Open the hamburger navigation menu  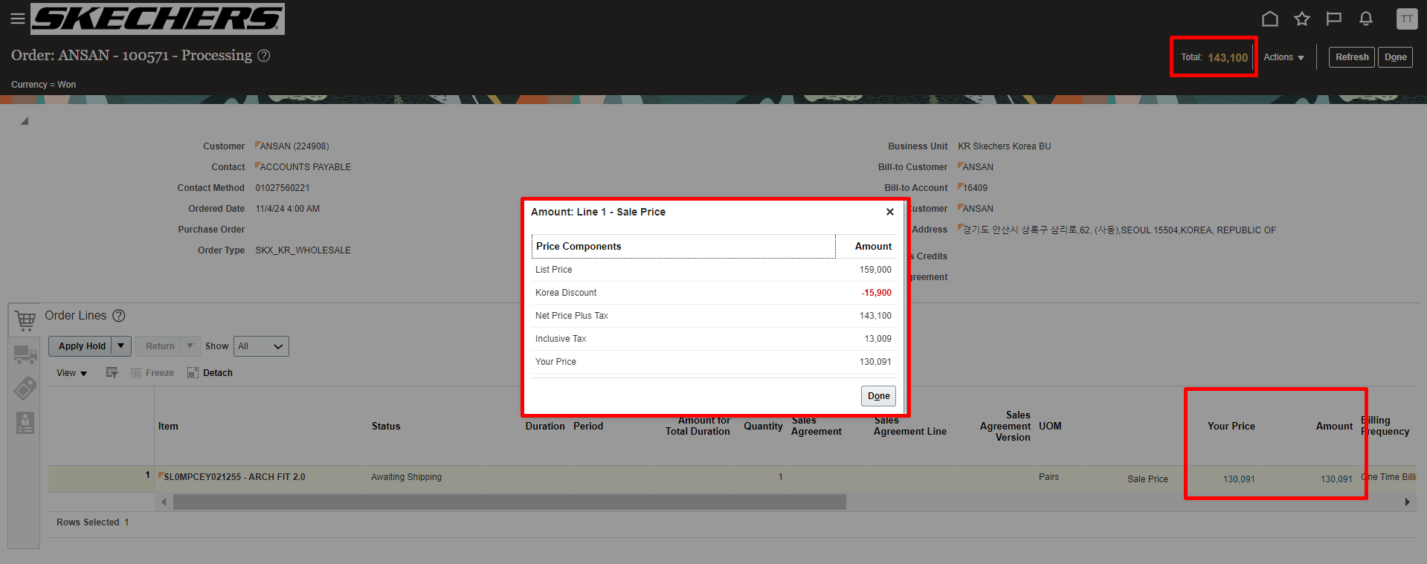click(18, 19)
